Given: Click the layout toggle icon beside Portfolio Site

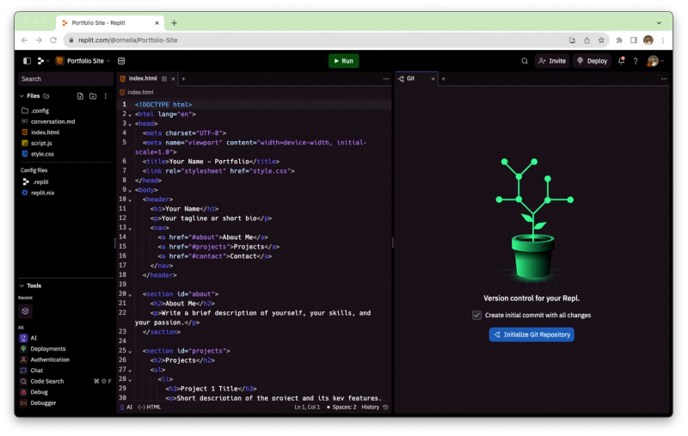Looking at the screenshot, I should tap(121, 61).
